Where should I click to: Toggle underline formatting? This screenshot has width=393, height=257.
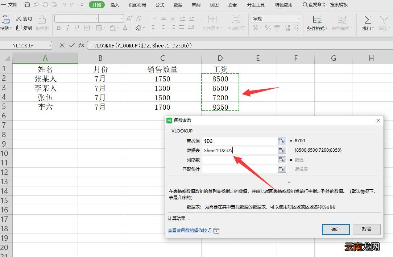pos(77,28)
